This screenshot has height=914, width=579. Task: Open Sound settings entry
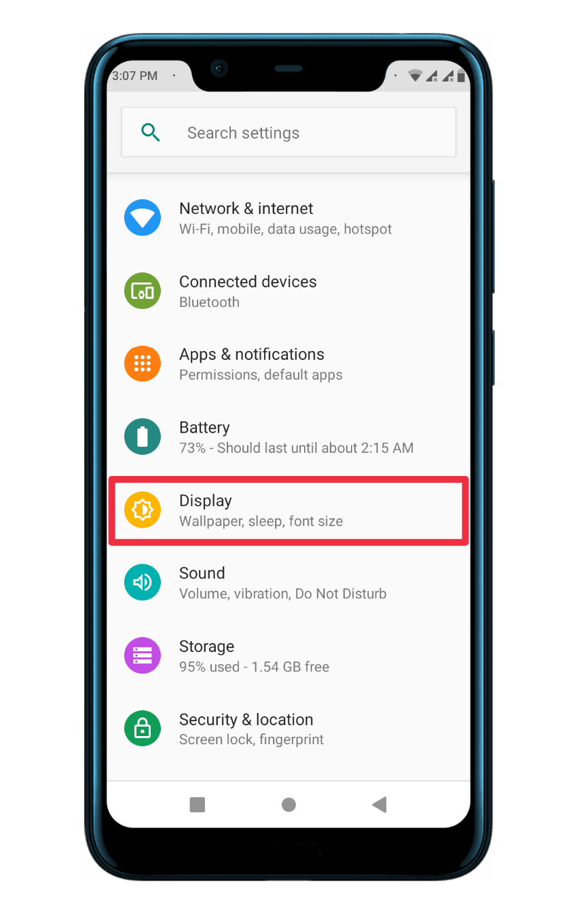[x=288, y=583]
